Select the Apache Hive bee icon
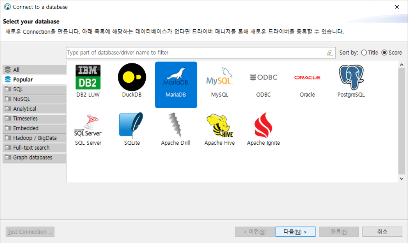 pyautogui.click(x=220, y=126)
